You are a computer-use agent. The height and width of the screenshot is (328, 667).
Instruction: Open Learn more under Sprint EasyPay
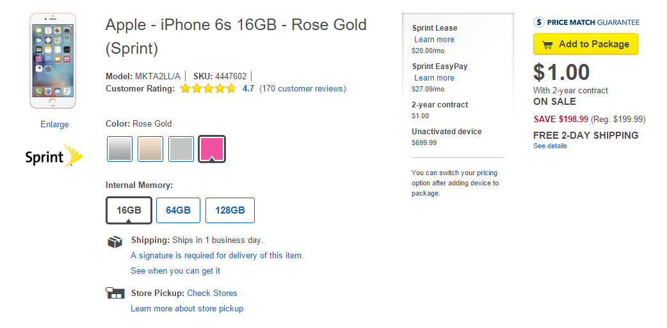tap(434, 78)
